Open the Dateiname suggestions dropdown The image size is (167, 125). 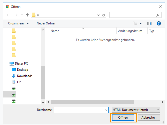[x=106, y=110]
